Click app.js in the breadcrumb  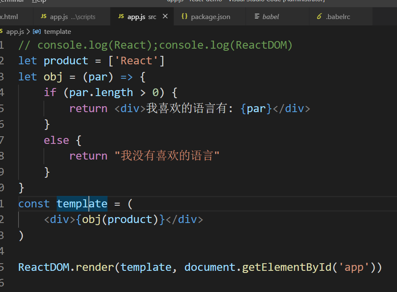15,32
